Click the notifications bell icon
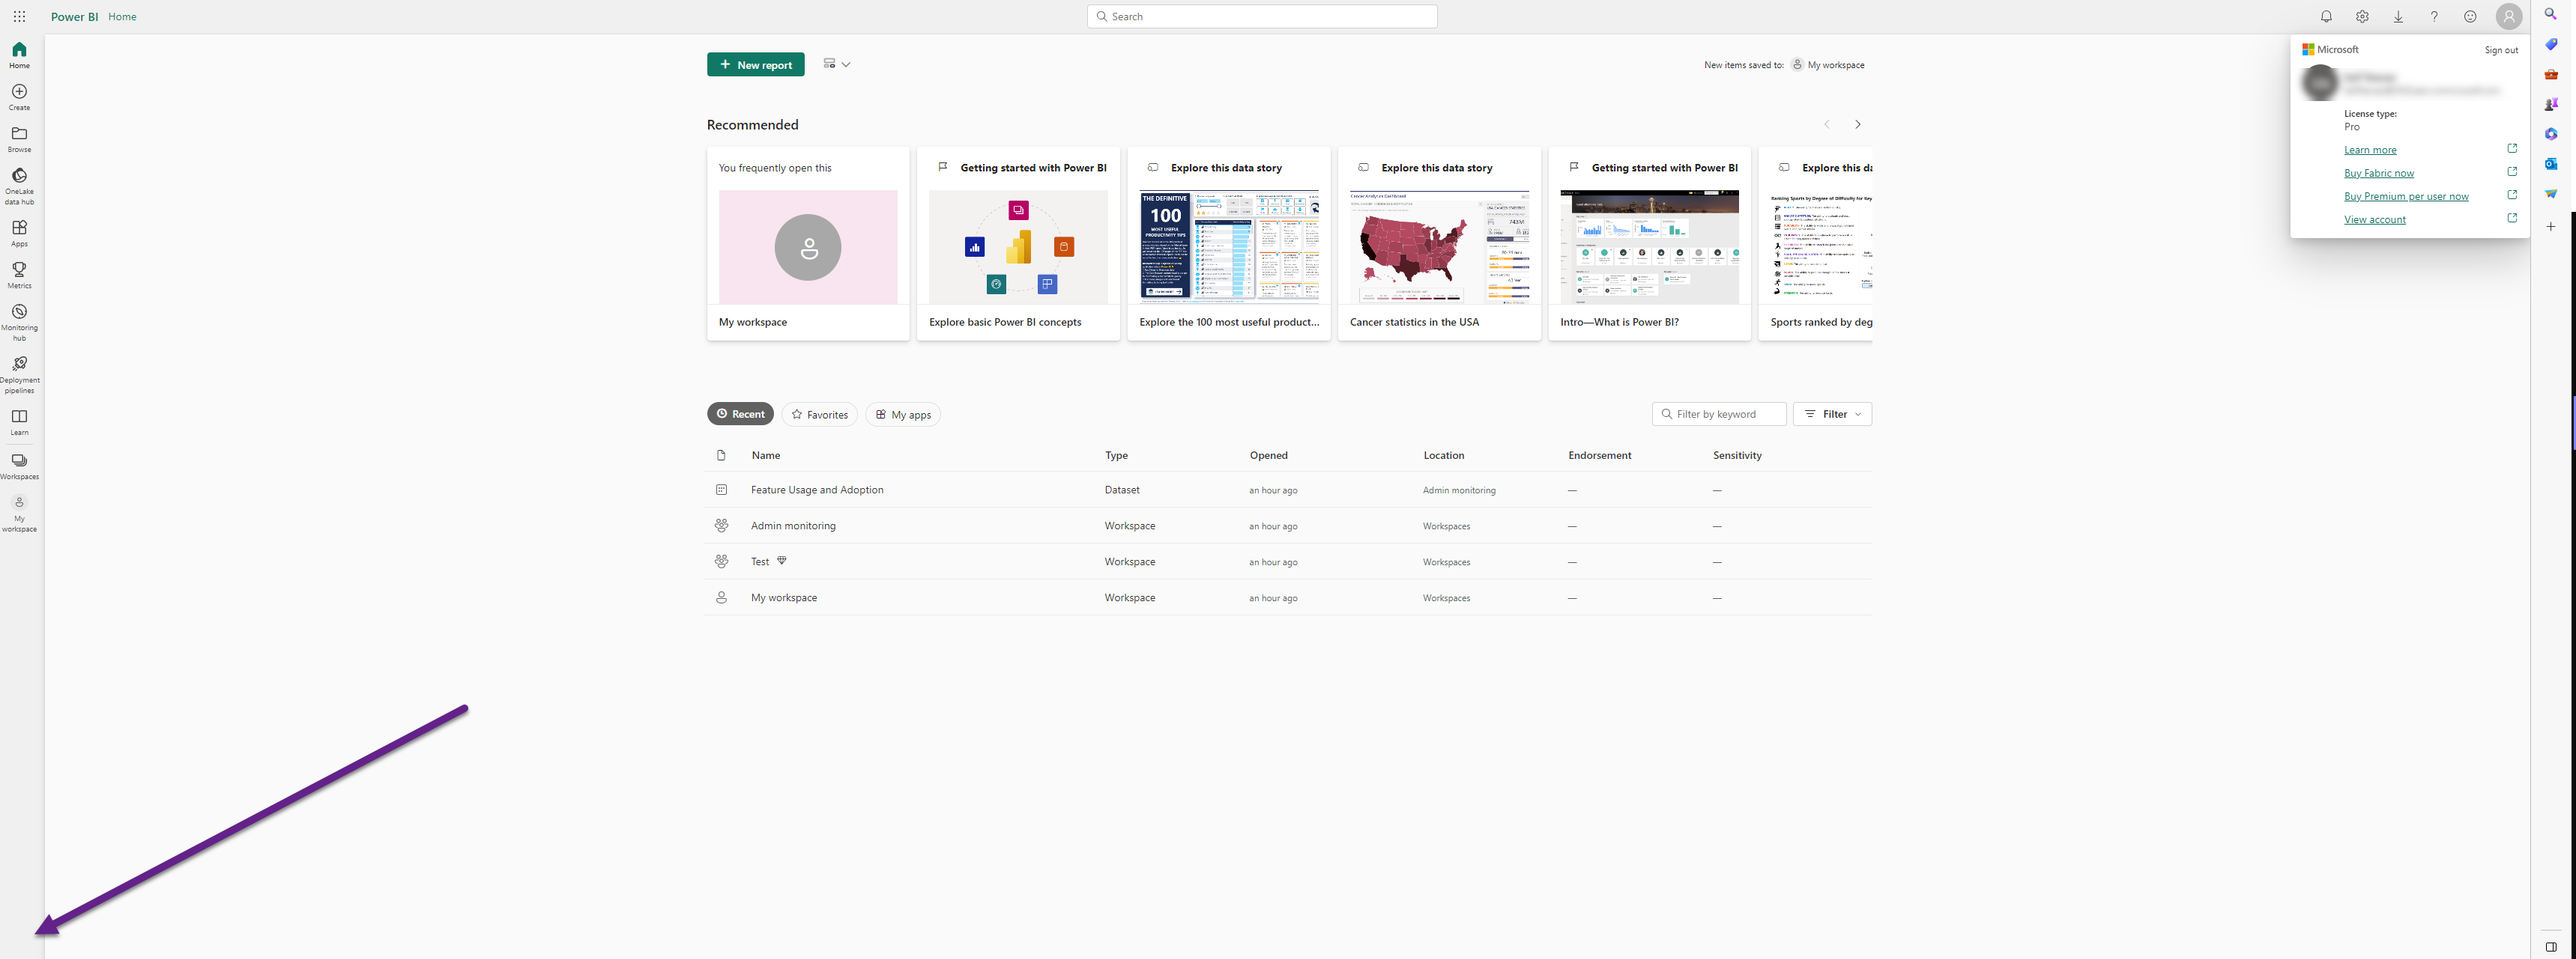Image resolution: width=2576 pixels, height=959 pixels. point(2326,17)
